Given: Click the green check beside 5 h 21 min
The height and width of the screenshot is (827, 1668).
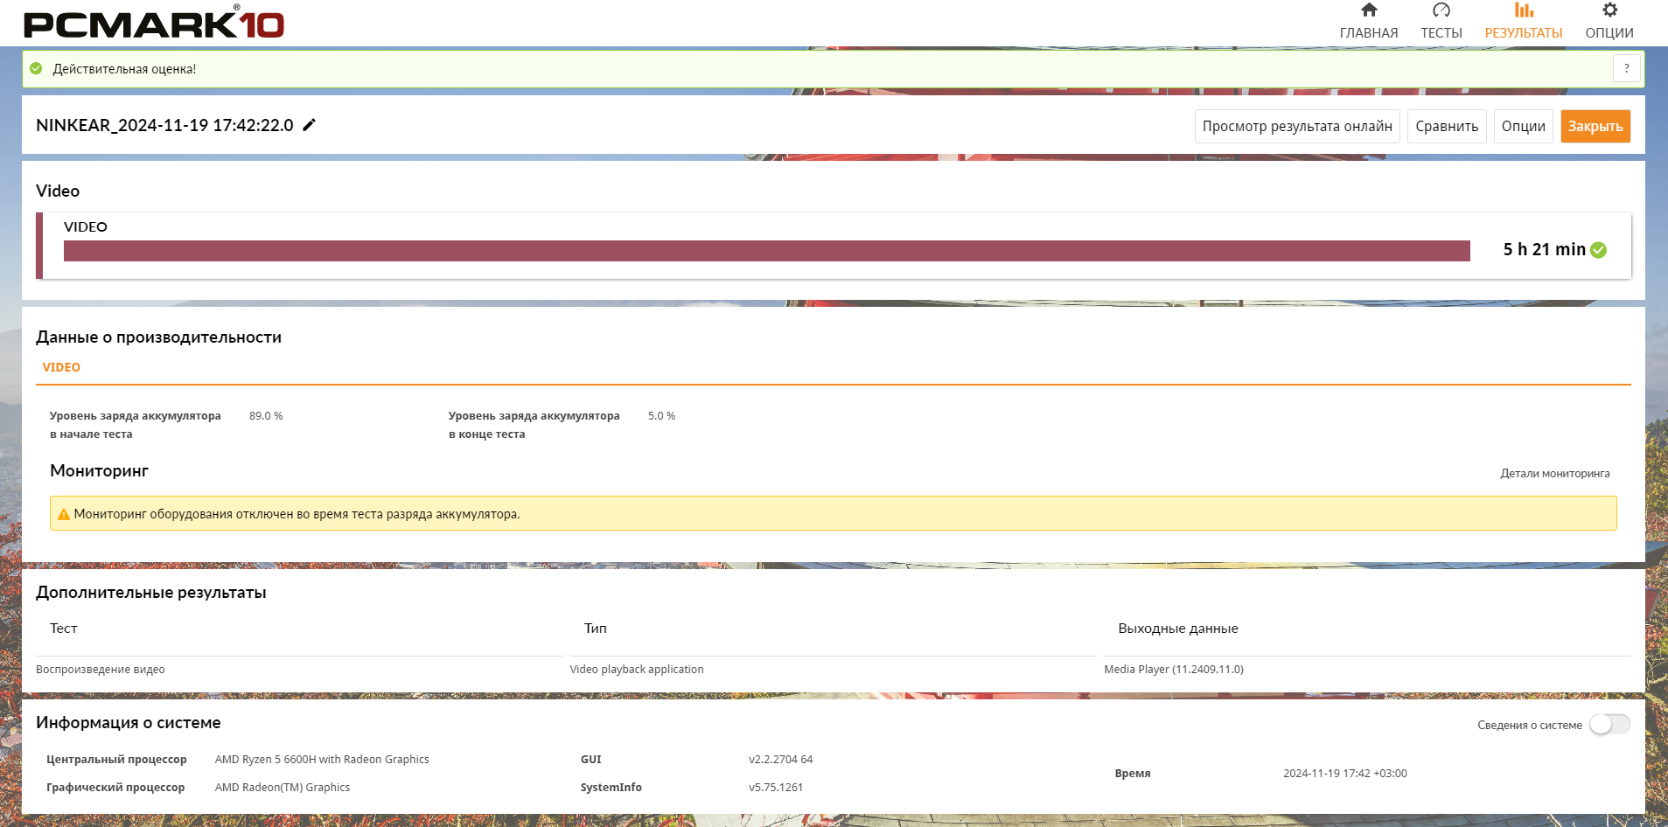Looking at the screenshot, I should point(1598,250).
